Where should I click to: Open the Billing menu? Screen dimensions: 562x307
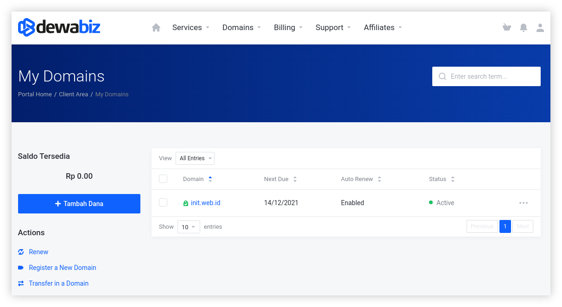tap(288, 28)
